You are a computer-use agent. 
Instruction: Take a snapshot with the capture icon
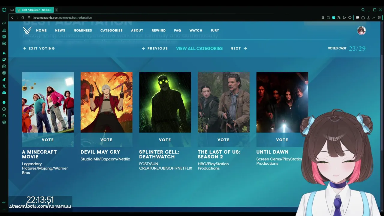coord(328,18)
